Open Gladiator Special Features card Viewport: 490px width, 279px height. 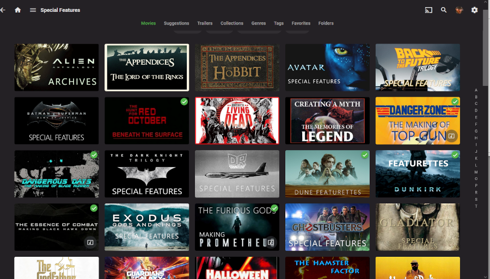click(418, 227)
